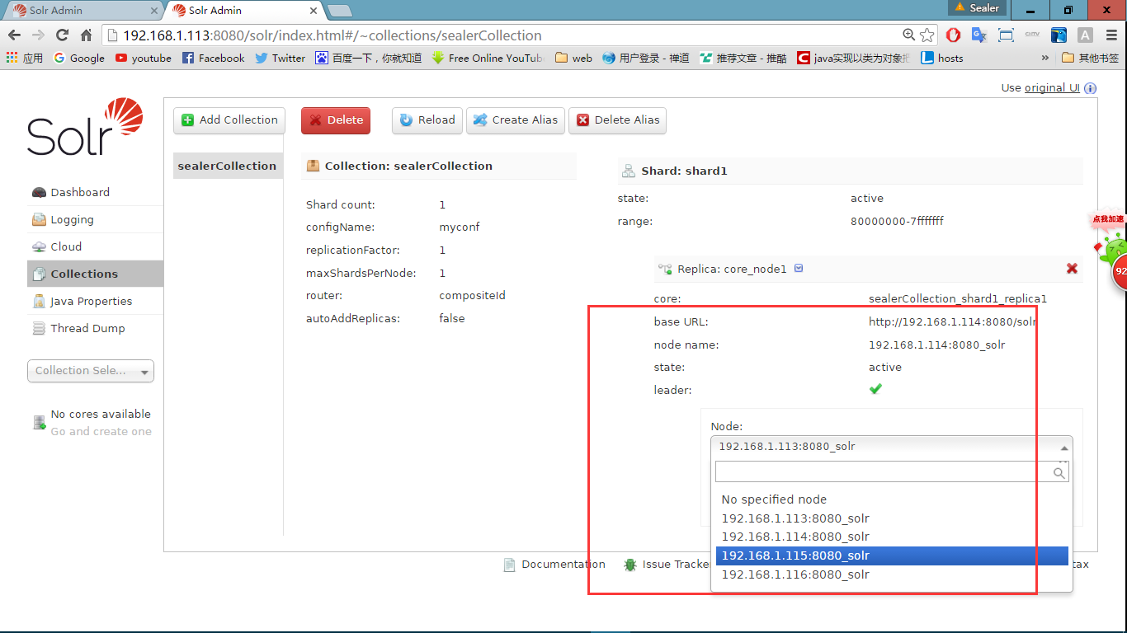
Task: Bookmark this page with the star icon
Action: [927, 35]
